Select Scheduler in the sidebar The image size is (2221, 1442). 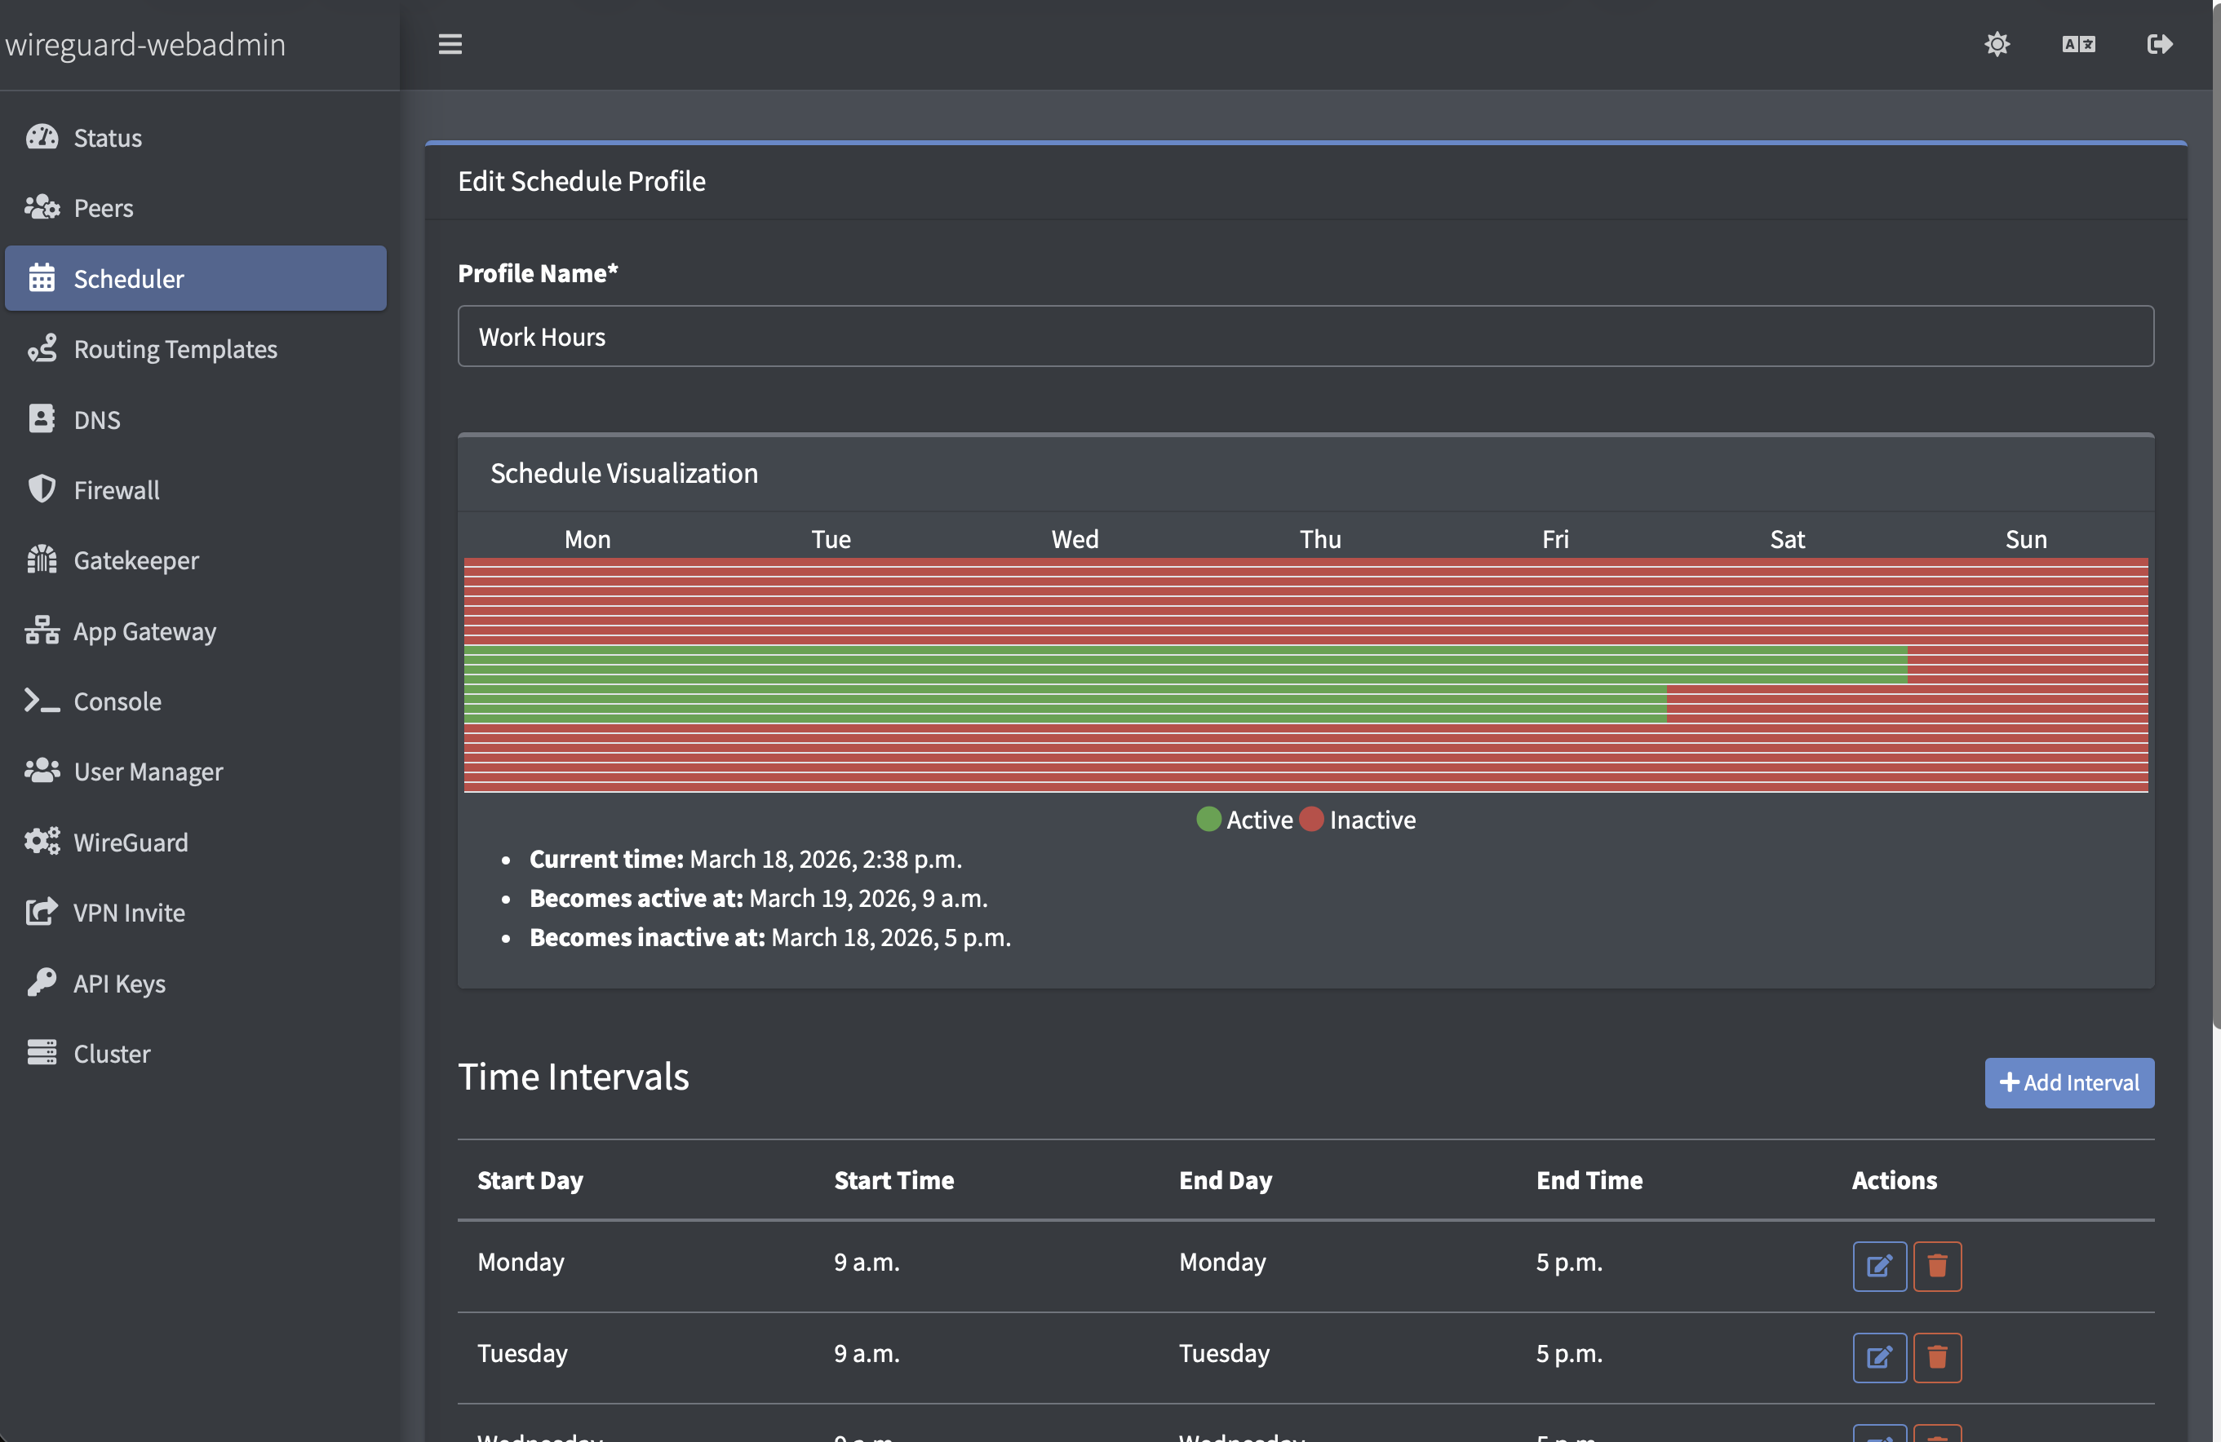coord(129,278)
